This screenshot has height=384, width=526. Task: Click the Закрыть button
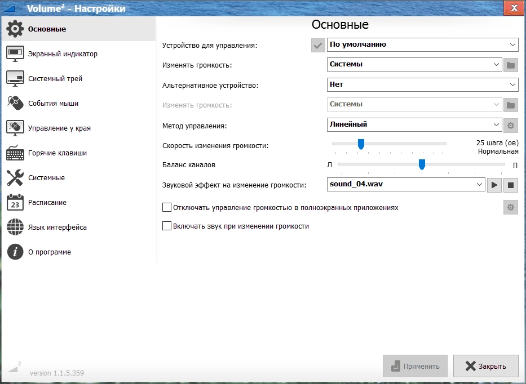pos(486,366)
